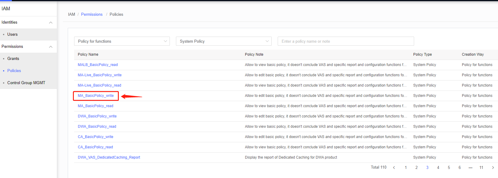Screen dimensions: 498x178
Task: Collapse the Permissions section chevron
Action: click(51, 47)
